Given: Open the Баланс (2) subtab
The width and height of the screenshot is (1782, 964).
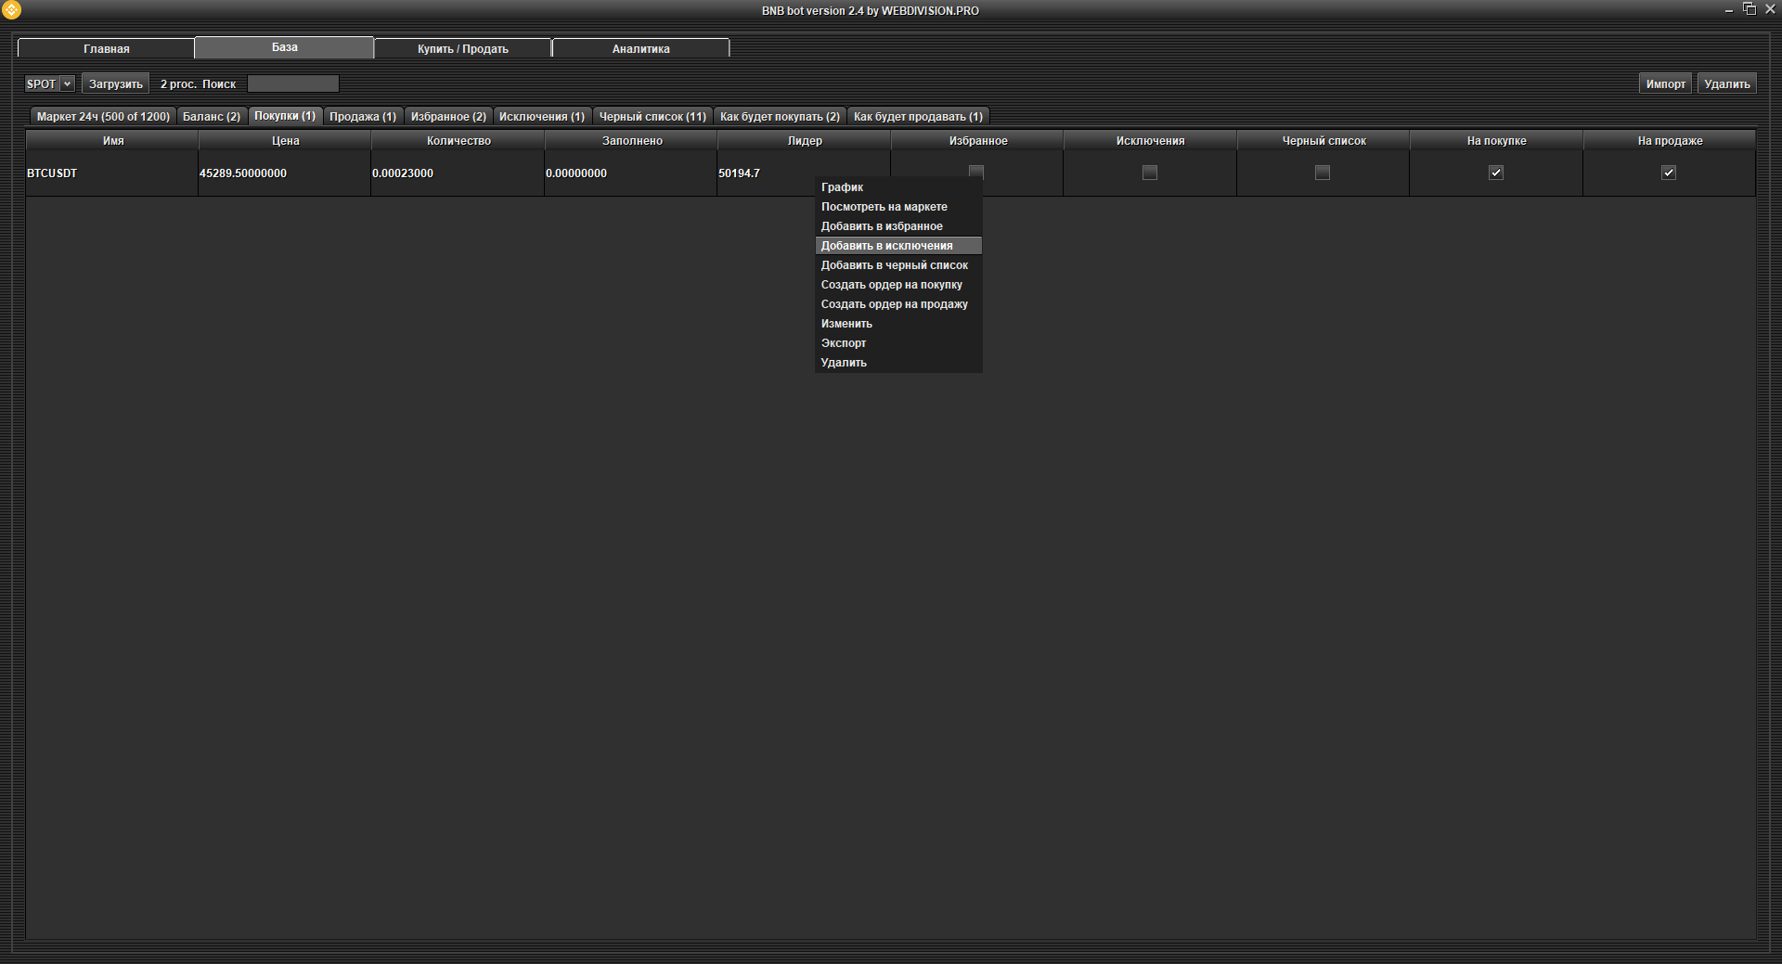Looking at the screenshot, I should point(211,116).
